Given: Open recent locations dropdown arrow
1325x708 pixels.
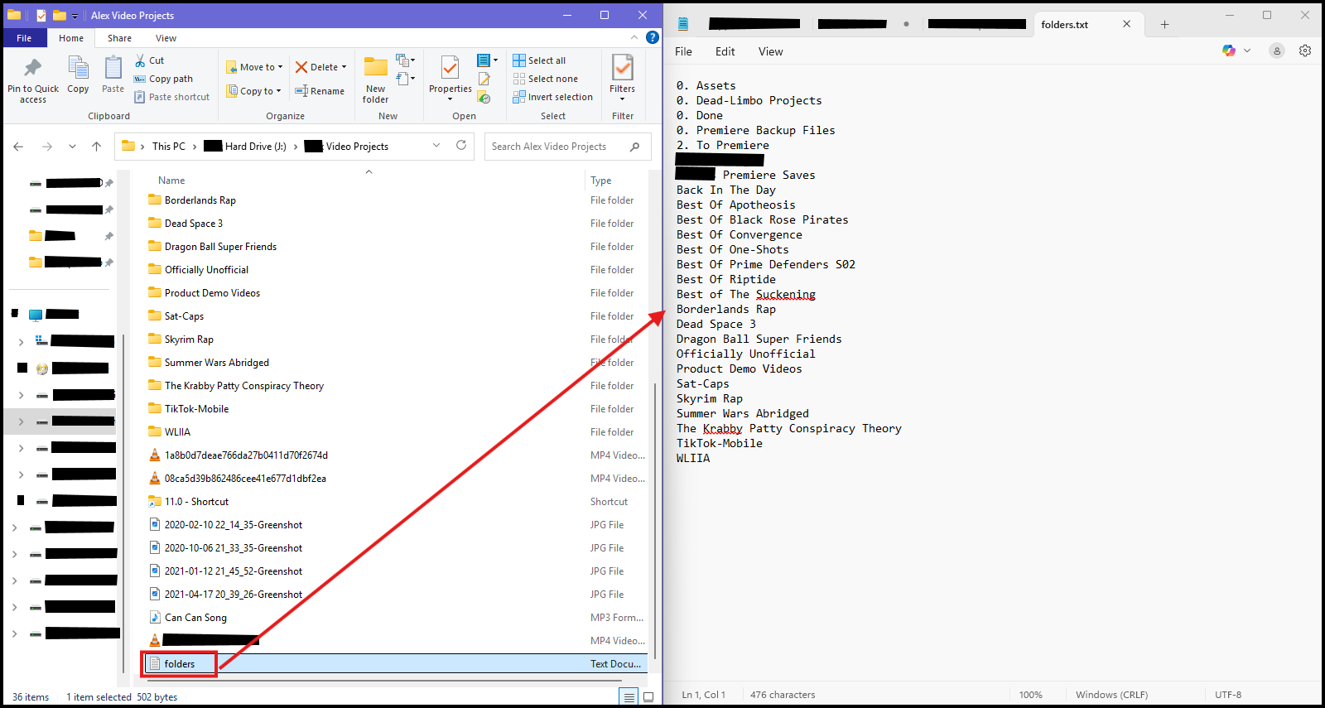Looking at the screenshot, I should [x=72, y=147].
